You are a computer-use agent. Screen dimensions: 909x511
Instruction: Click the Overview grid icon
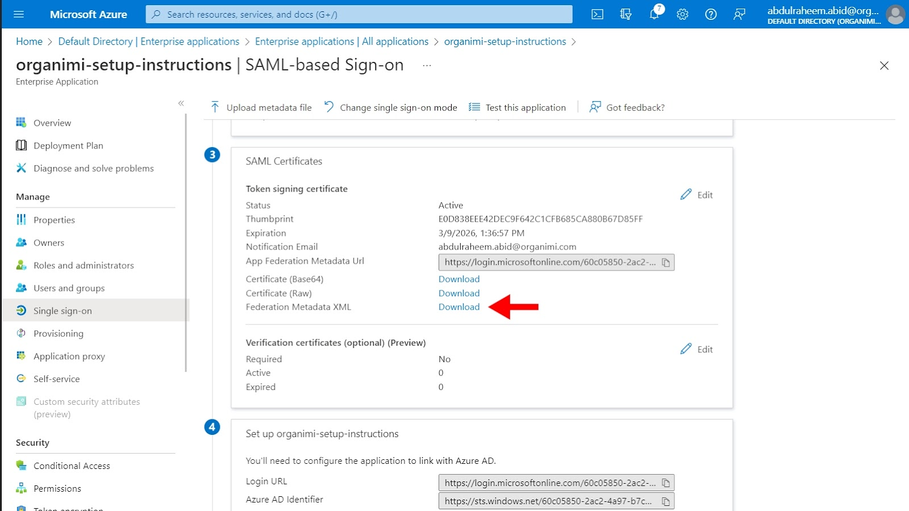pos(21,122)
